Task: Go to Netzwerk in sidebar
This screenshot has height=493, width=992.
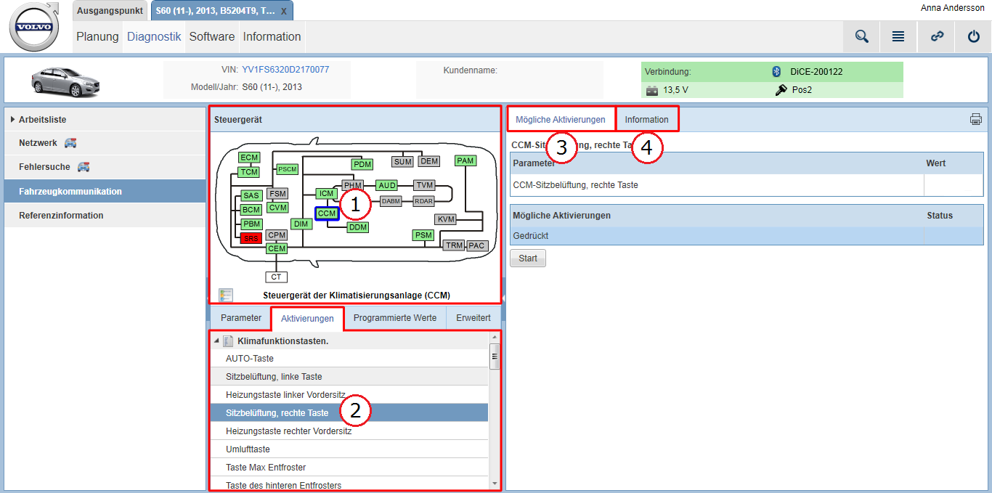Action: click(x=105, y=143)
